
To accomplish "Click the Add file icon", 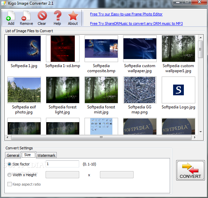I will [x=11, y=16].
